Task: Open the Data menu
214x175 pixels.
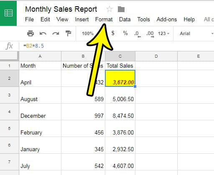Action: click(x=125, y=19)
